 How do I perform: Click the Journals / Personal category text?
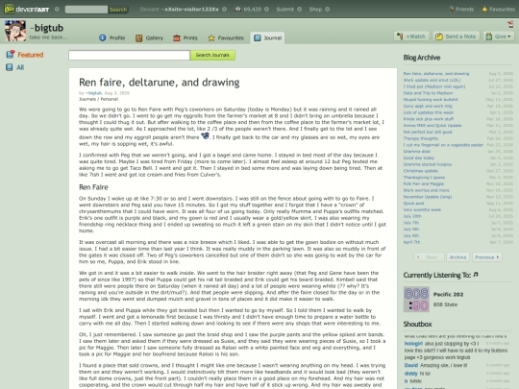point(98,99)
